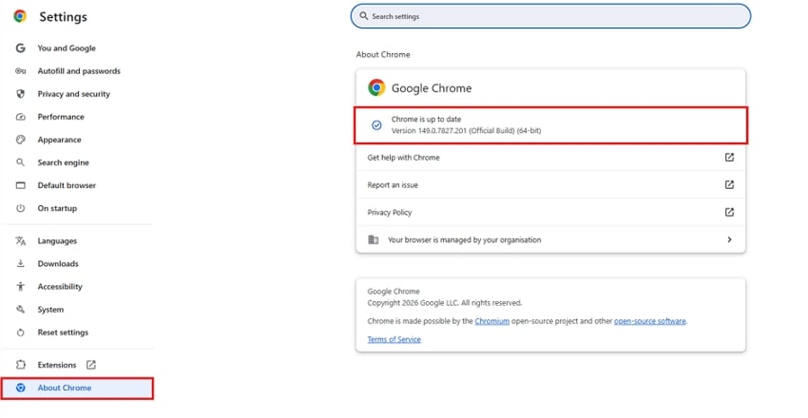Open Autofill and passwords section

click(x=77, y=71)
